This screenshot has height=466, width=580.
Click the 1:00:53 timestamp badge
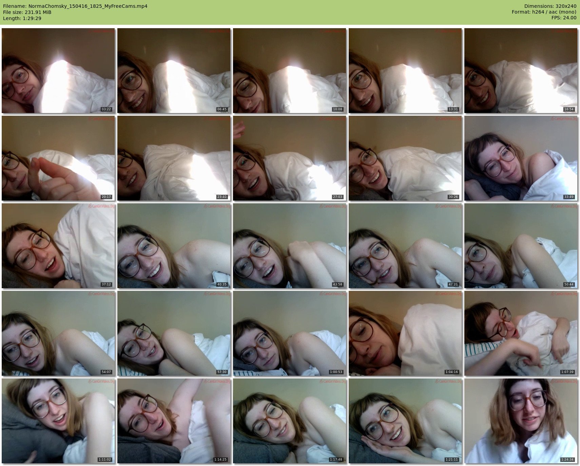point(336,372)
